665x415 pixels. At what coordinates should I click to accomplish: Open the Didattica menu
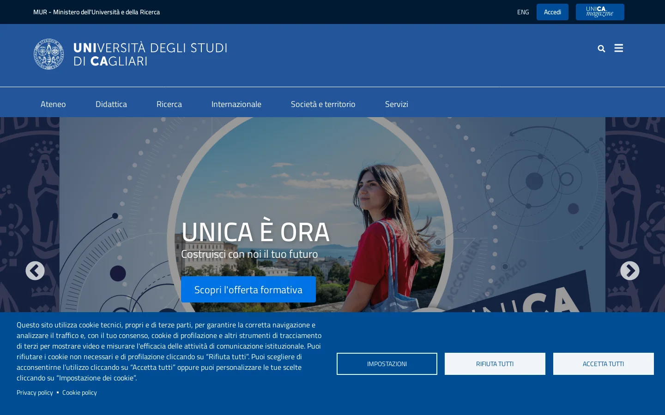tap(111, 104)
